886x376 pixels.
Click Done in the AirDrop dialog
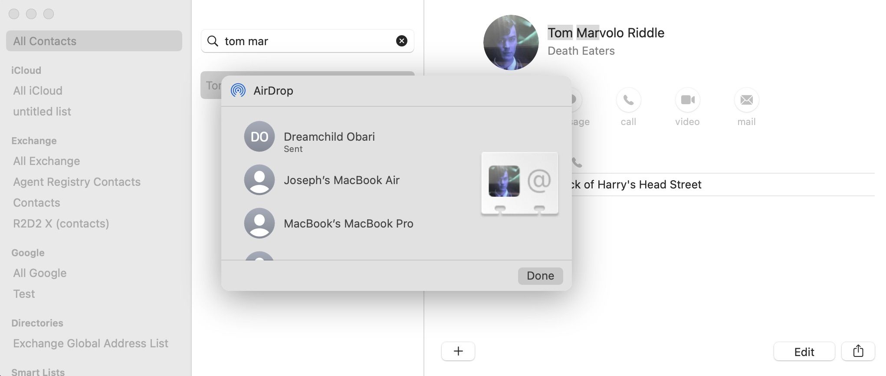coord(540,276)
